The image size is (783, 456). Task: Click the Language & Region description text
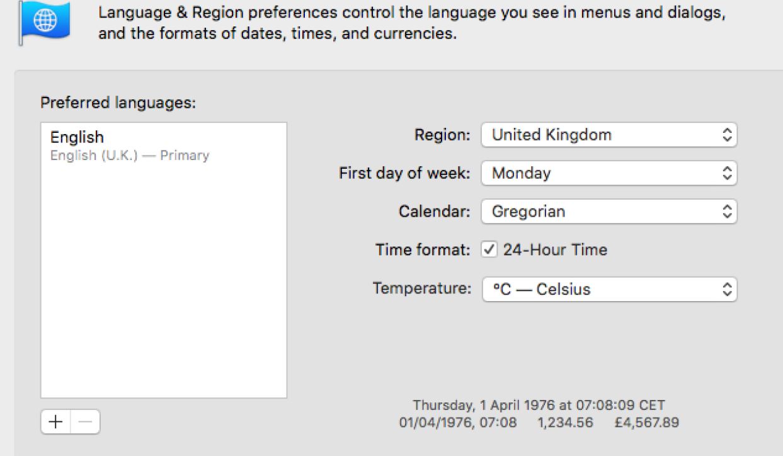(409, 23)
